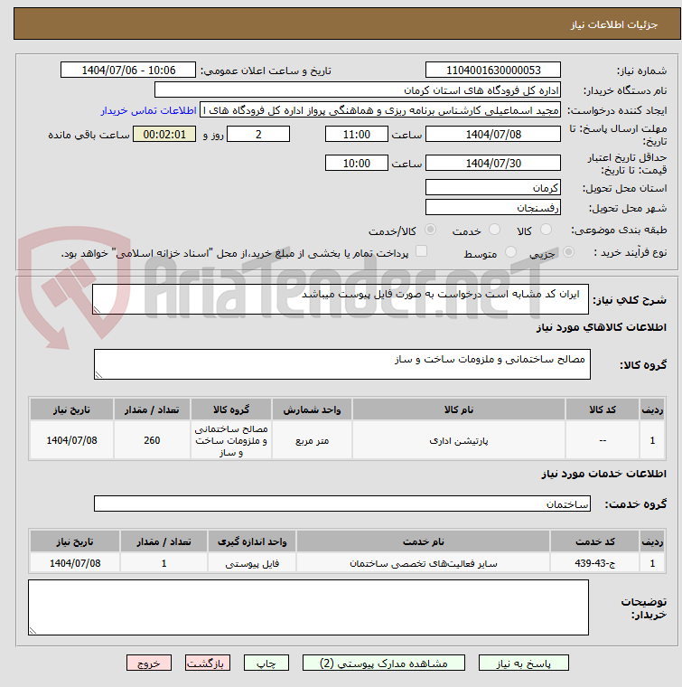This screenshot has width=682, height=687.
Task: Open مشاهده مدارک پیوستی (2) attachments
Action: [x=384, y=663]
